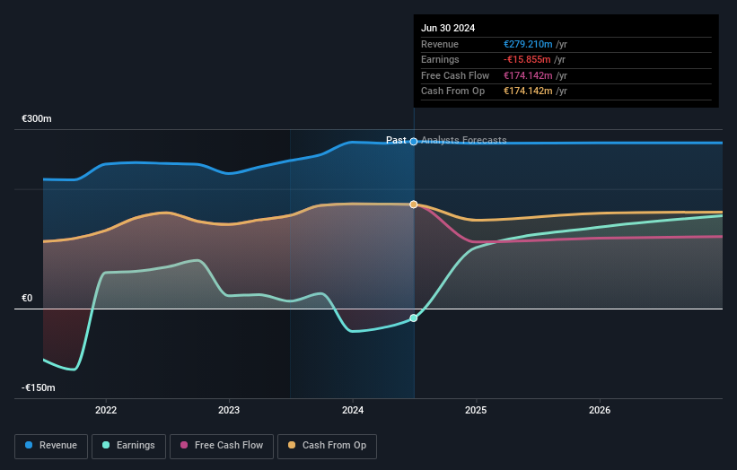This screenshot has width=737, height=470.
Task: Click the 'Revenue' row label in tooltip
Action: pos(440,44)
